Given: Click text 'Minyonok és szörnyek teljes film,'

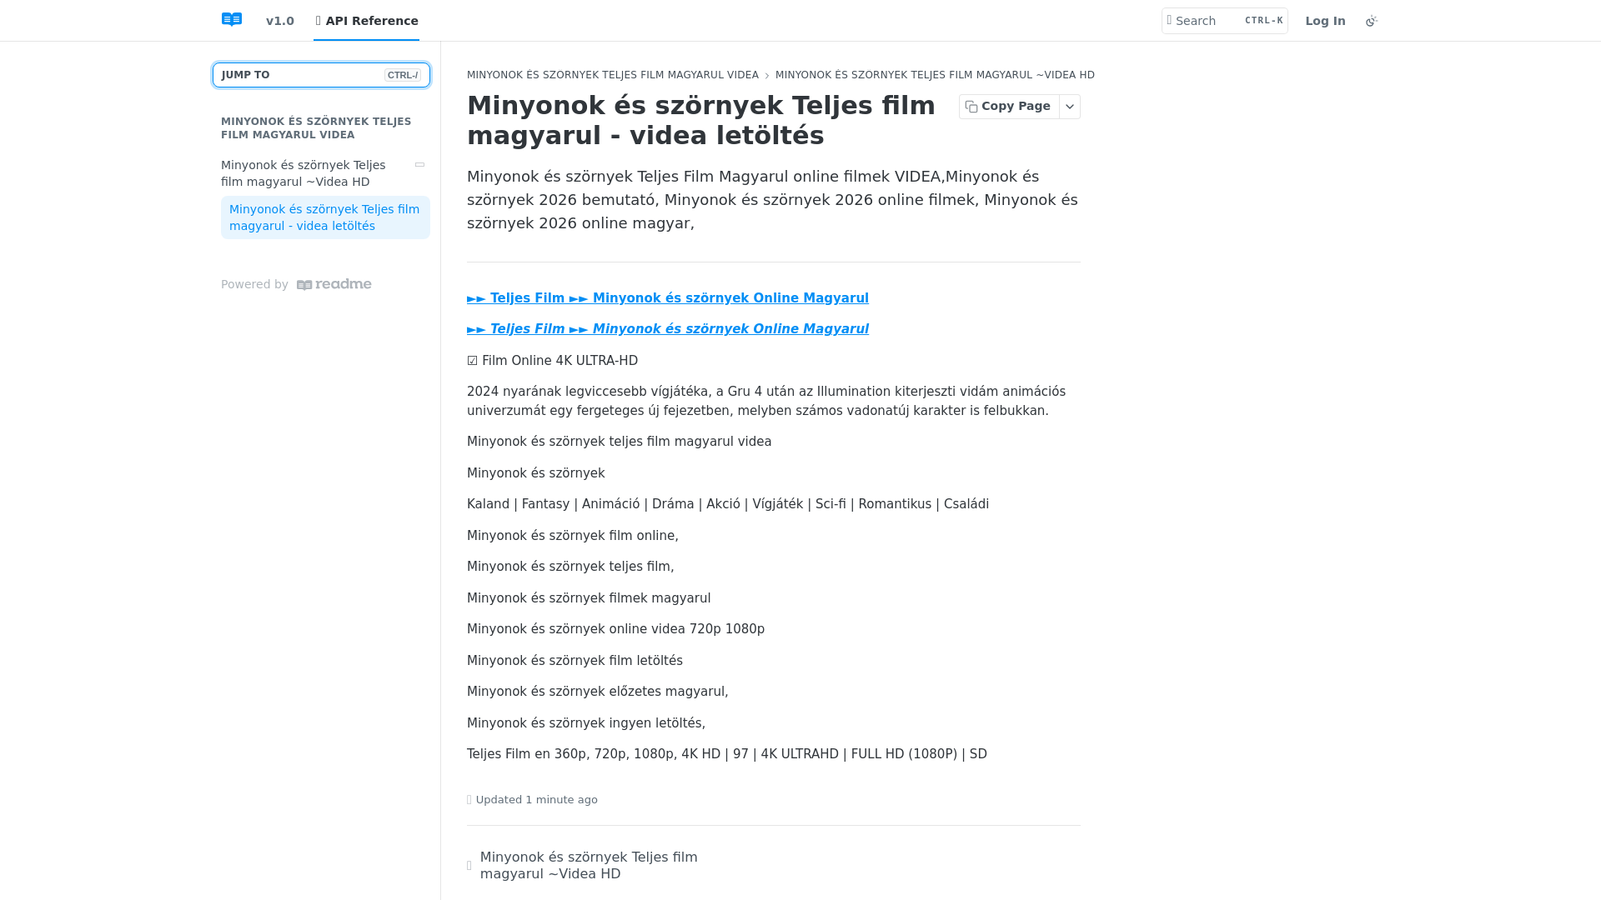Looking at the screenshot, I should (x=570, y=567).
